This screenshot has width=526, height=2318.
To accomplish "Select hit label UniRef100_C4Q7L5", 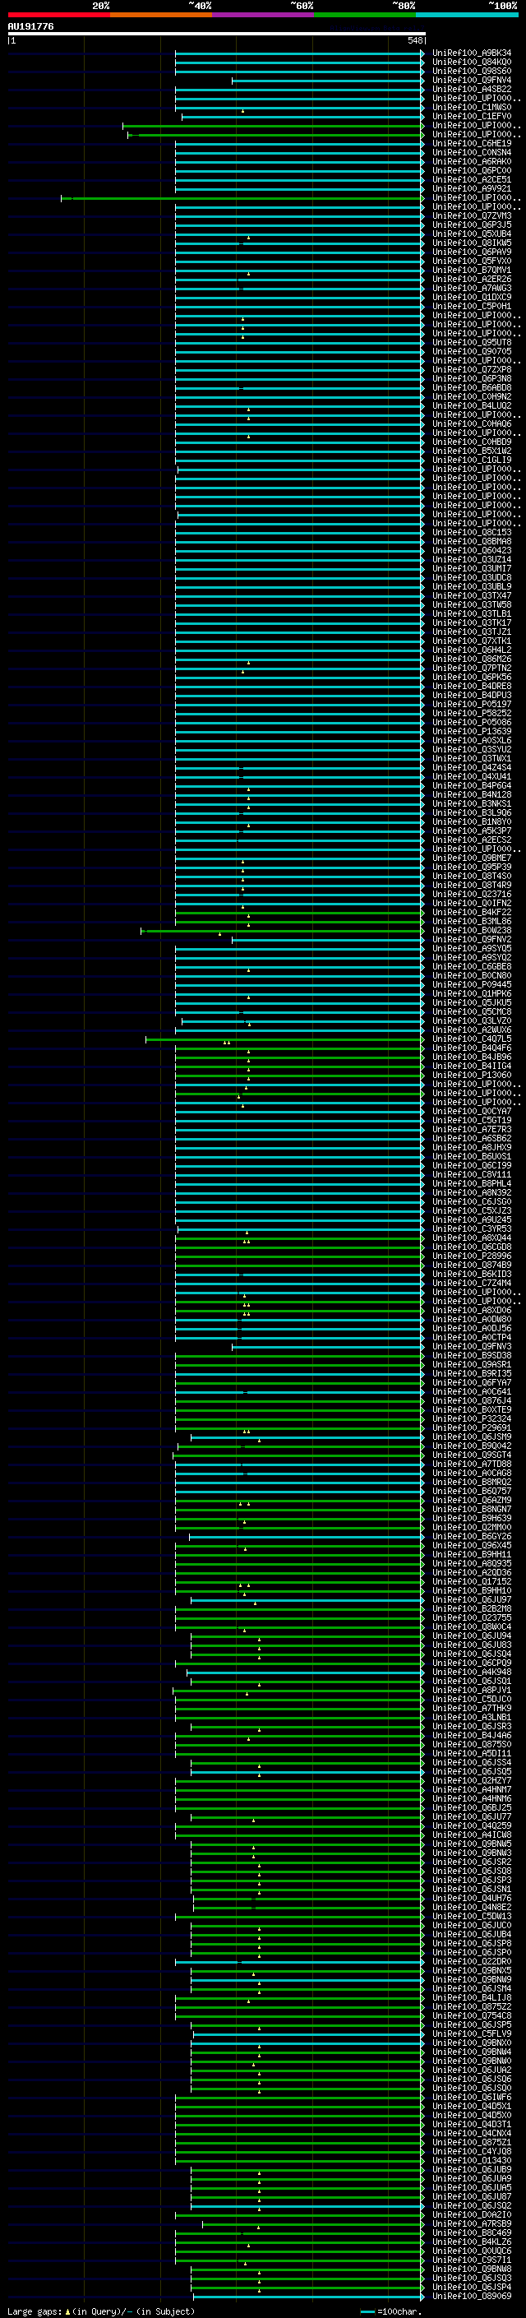I will pyautogui.click(x=472, y=1039).
